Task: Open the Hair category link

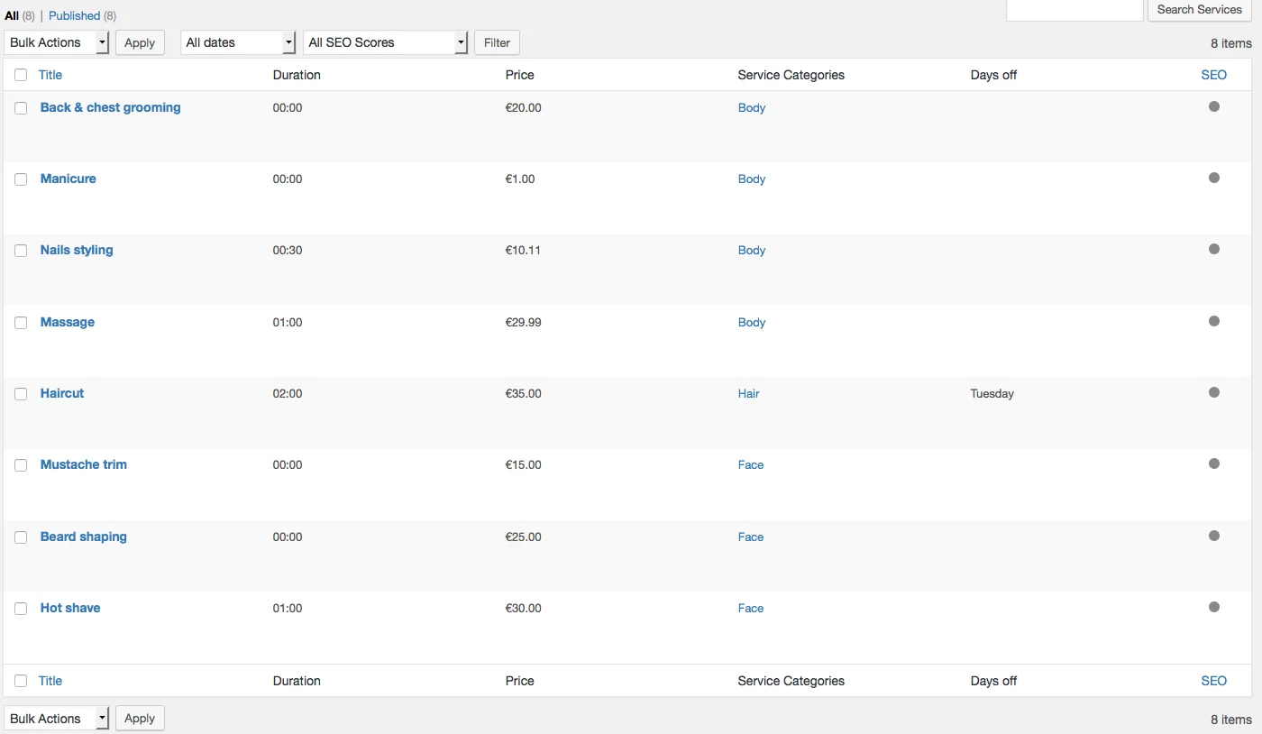Action: coord(748,393)
